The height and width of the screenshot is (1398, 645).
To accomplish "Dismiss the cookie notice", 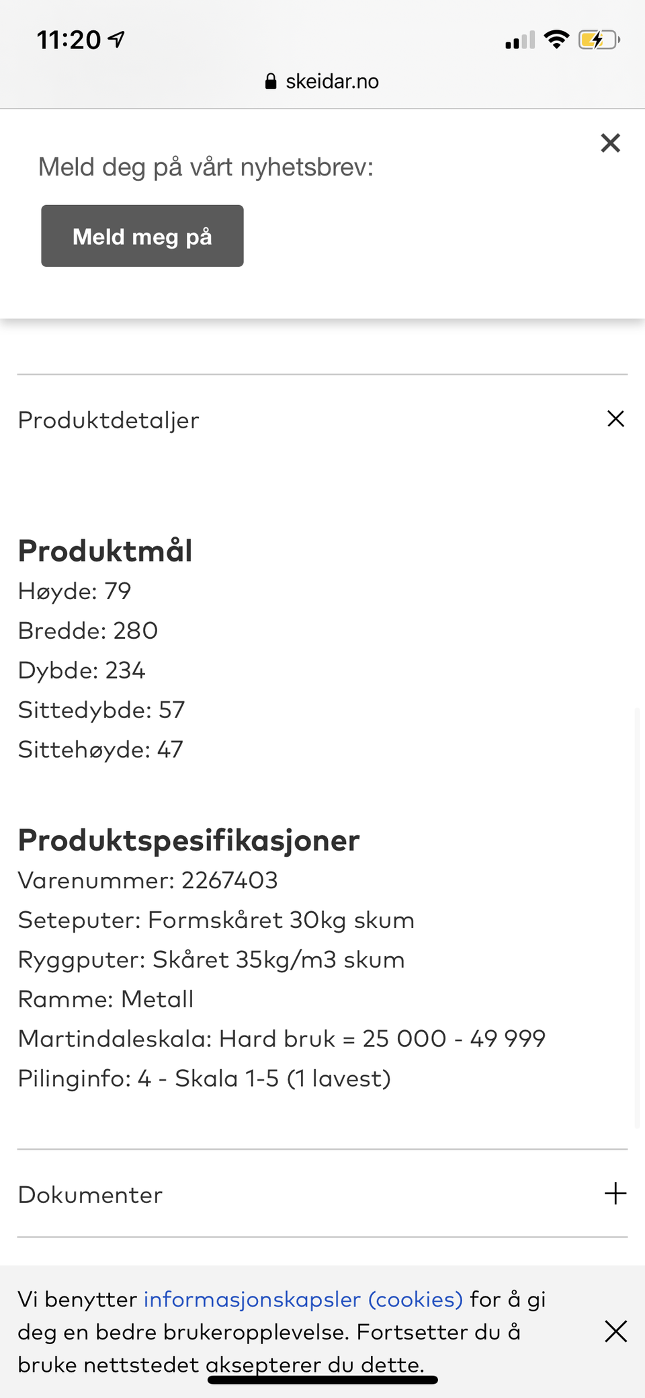I will coord(615,1331).
